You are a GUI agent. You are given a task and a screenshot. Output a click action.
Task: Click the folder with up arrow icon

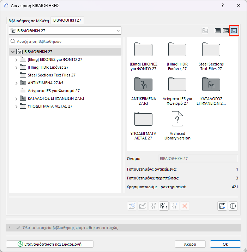143,206
